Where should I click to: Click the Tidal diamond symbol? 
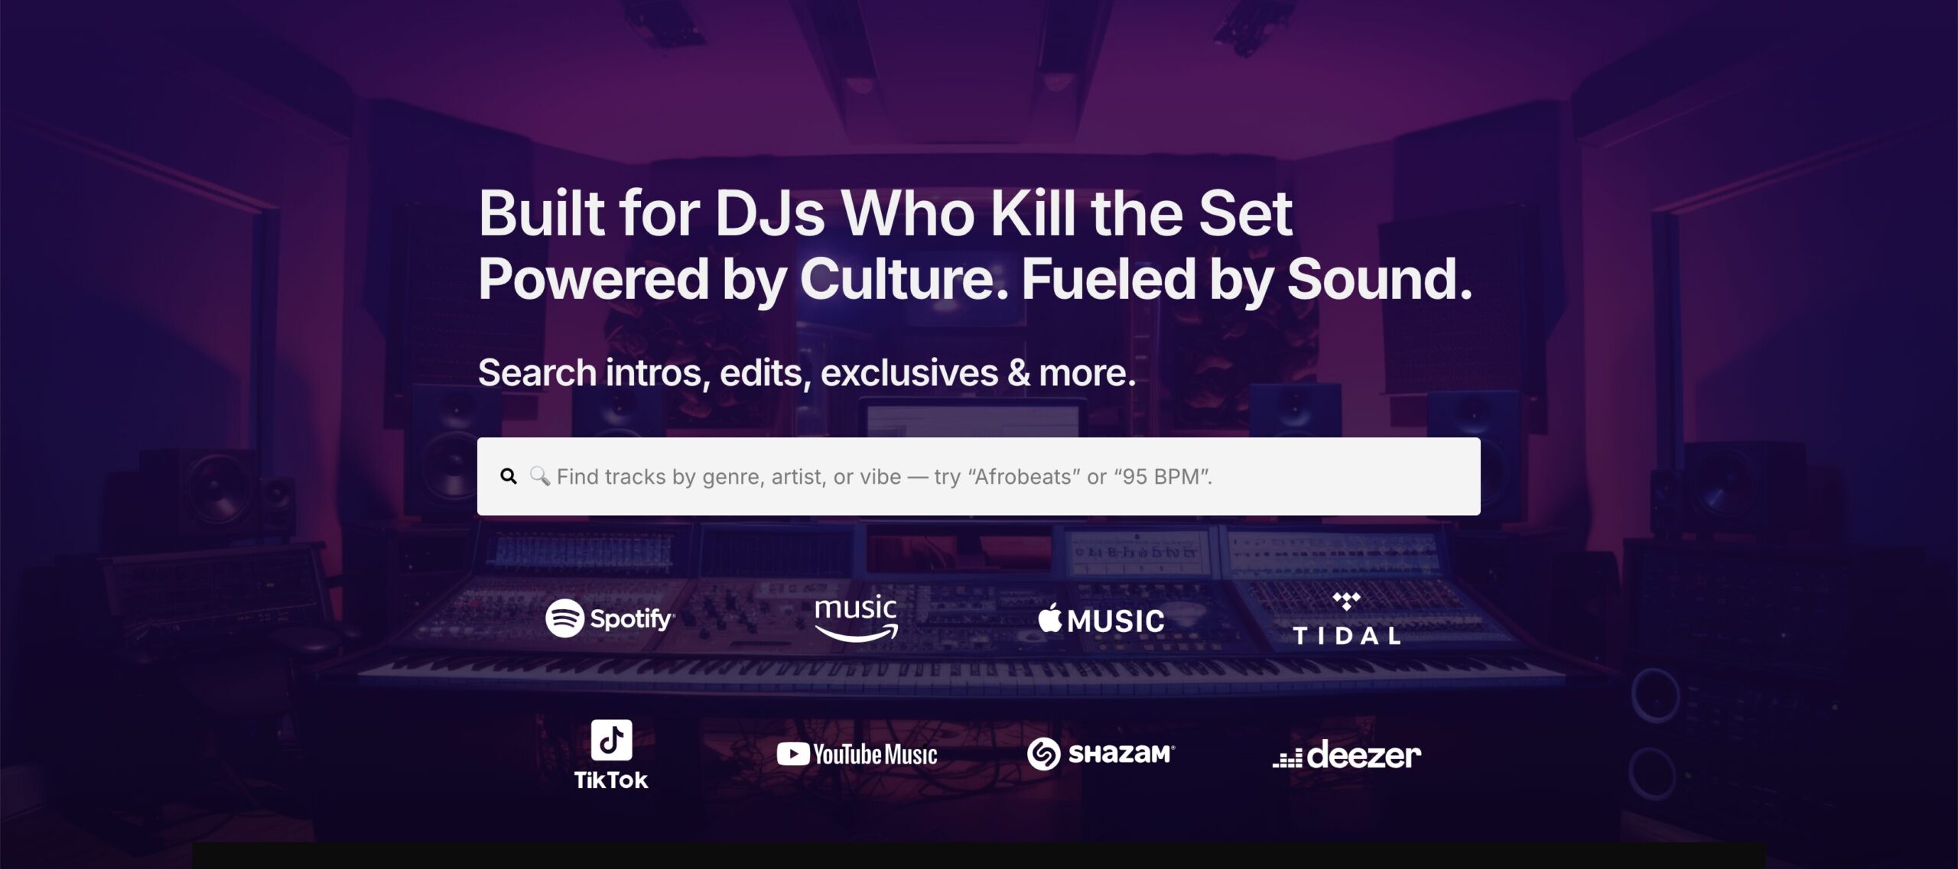point(1346,601)
